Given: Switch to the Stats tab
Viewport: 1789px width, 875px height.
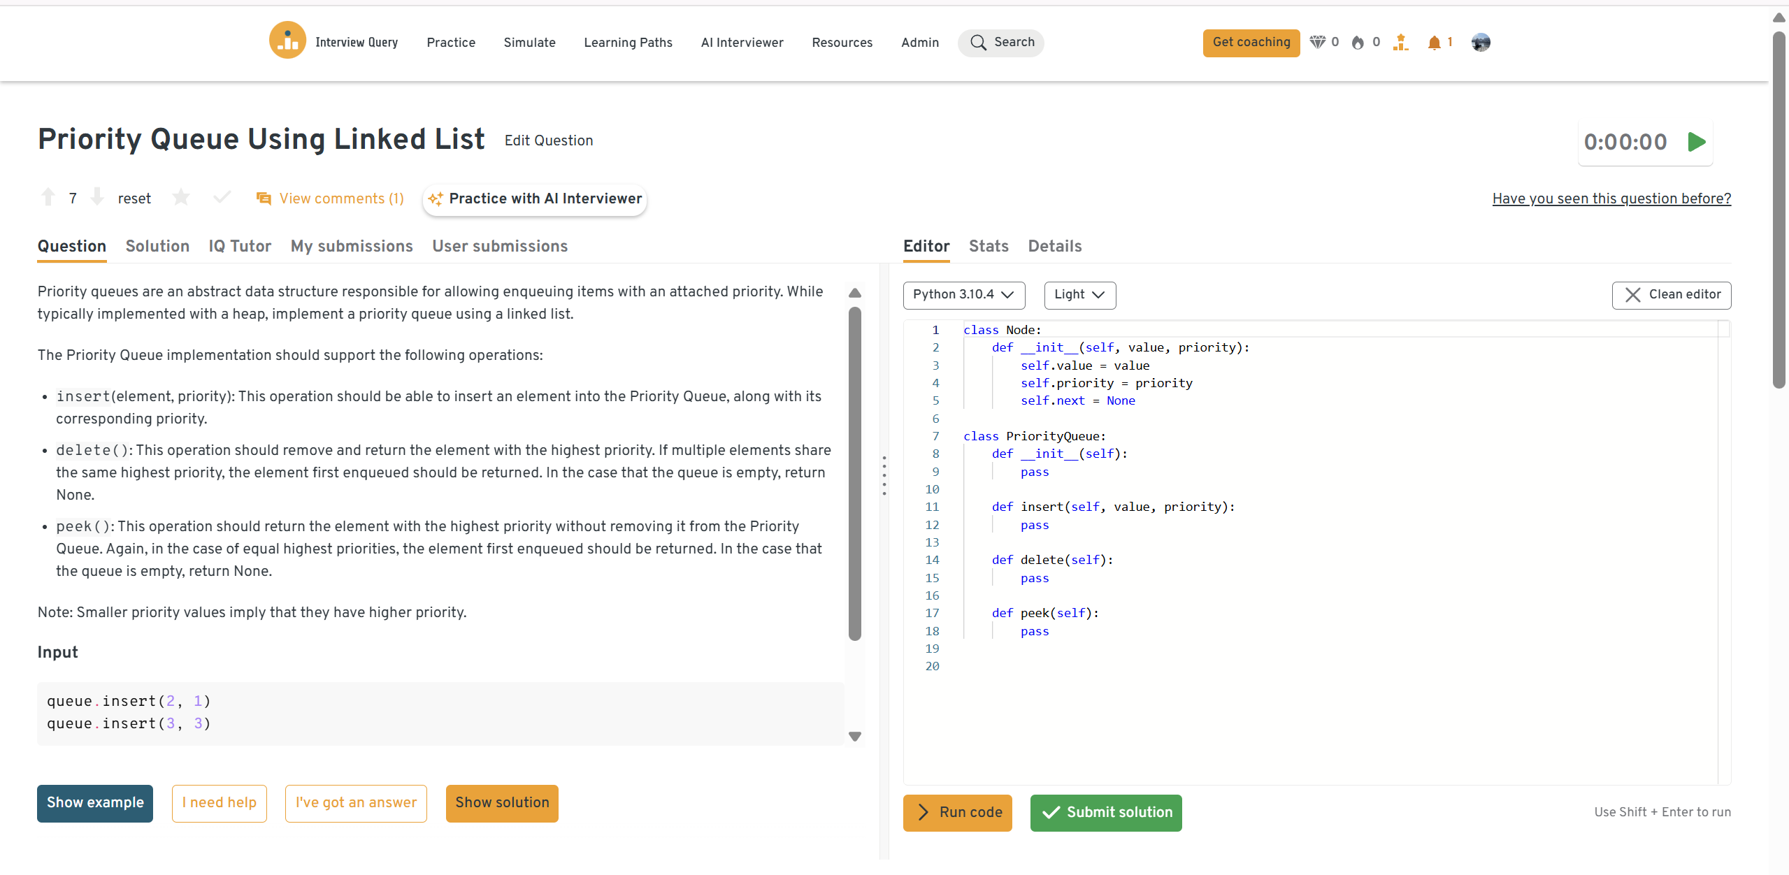Looking at the screenshot, I should tap(988, 246).
